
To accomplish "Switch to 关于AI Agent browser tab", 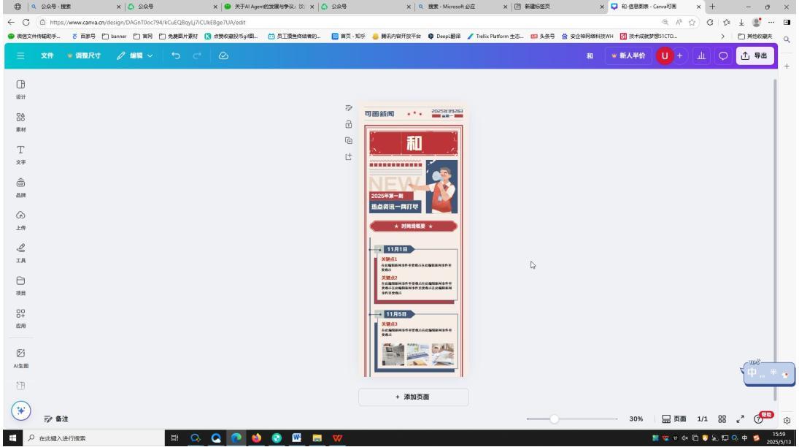I will tap(269, 7).
